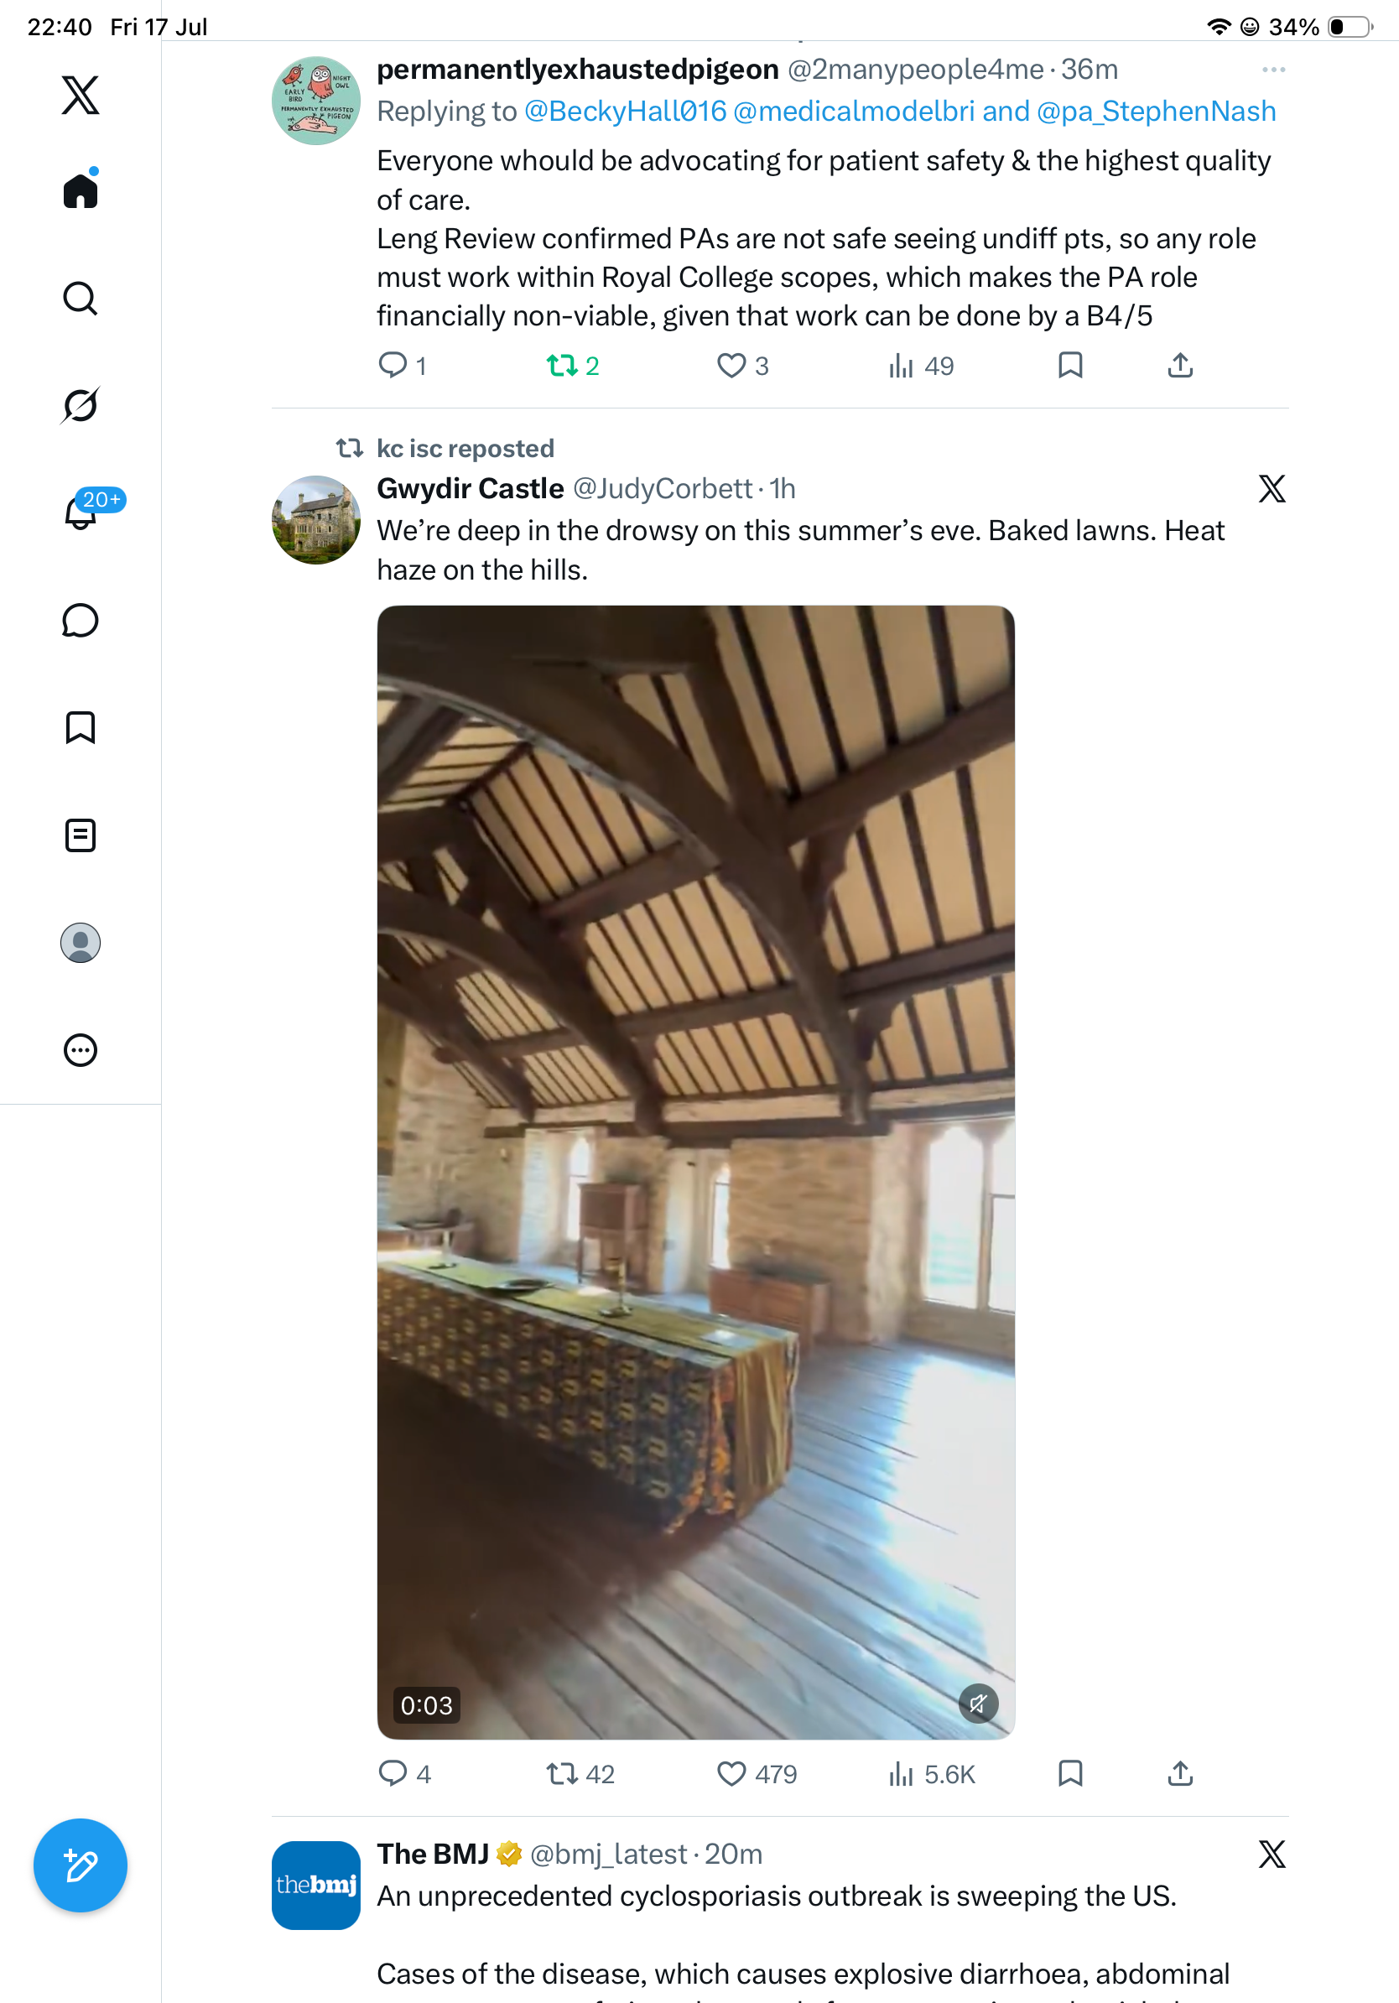This screenshot has height=2003, width=1399.
Task: Share the pigeon reply post
Action: pyautogui.click(x=1180, y=366)
